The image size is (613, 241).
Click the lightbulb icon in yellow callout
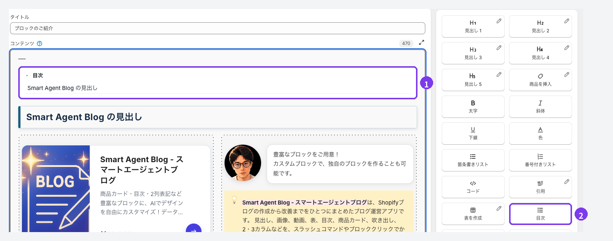(x=234, y=200)
